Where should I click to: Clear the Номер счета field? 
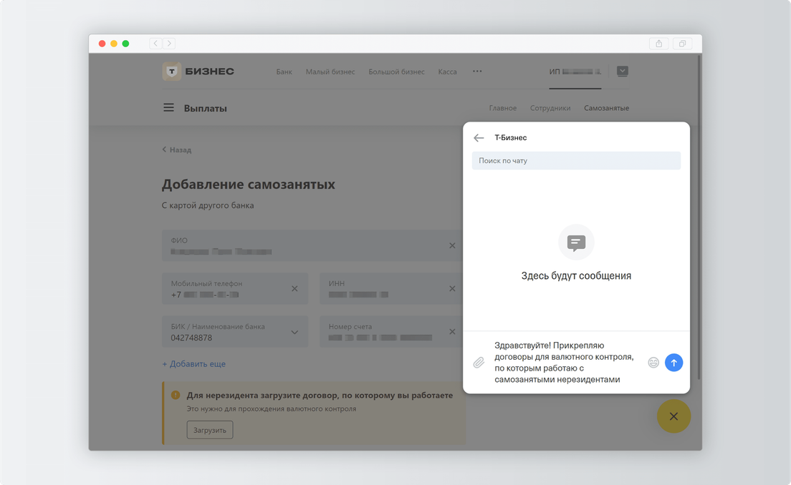pos(452,332)
